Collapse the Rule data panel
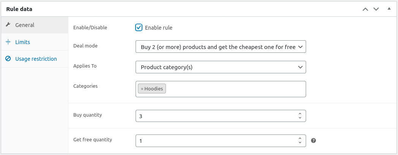 point(389,8)
